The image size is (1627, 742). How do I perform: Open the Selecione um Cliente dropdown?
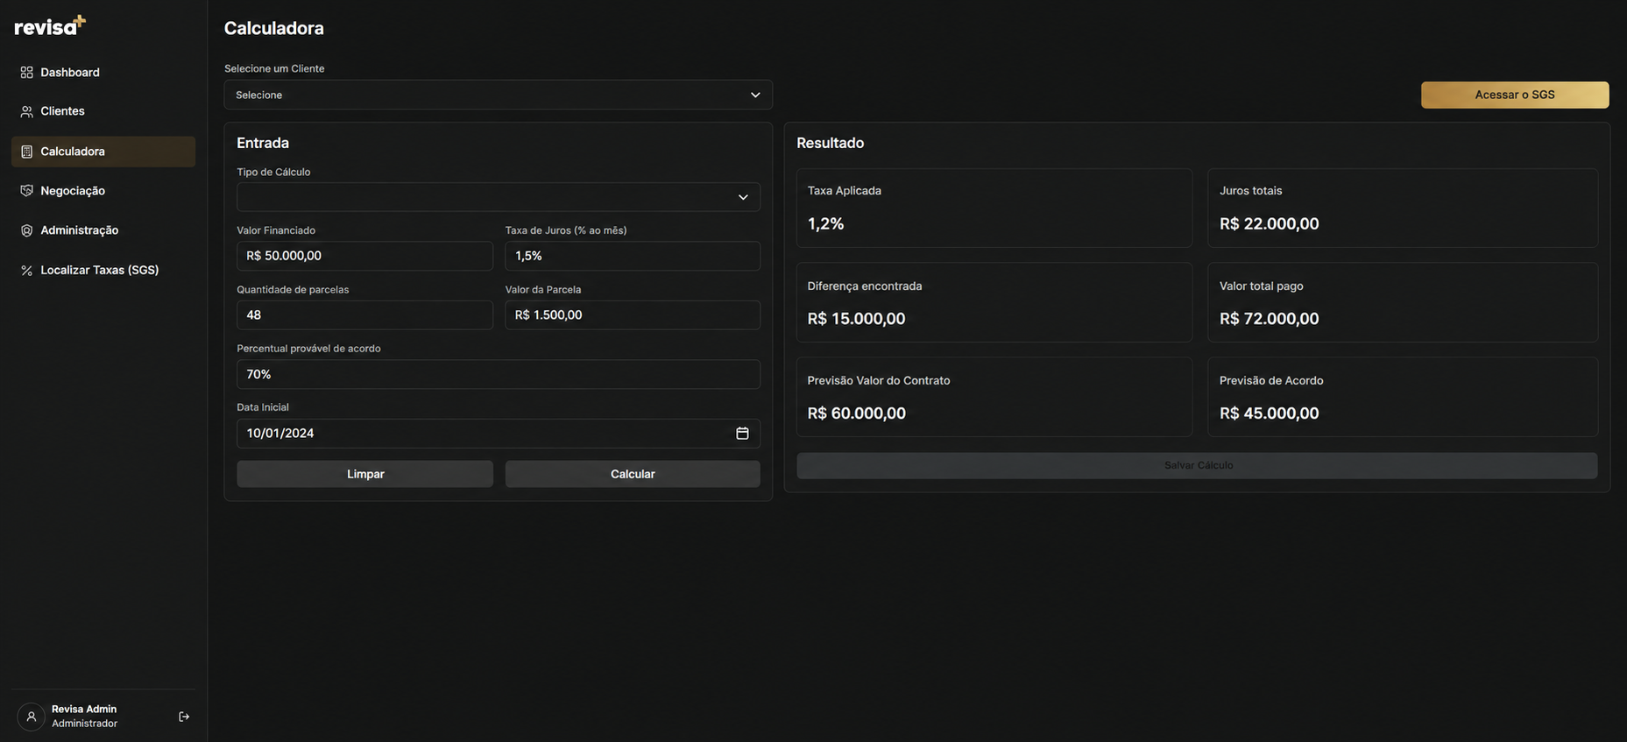click(498, 95)
